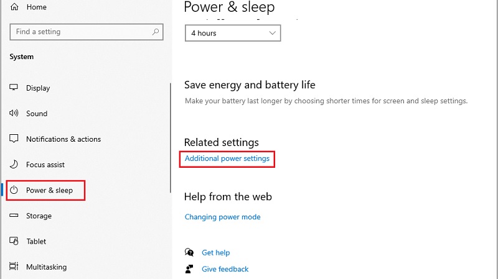Open the 4 hours dropdown
The image size is (498, 279).
tap(233, 33)
